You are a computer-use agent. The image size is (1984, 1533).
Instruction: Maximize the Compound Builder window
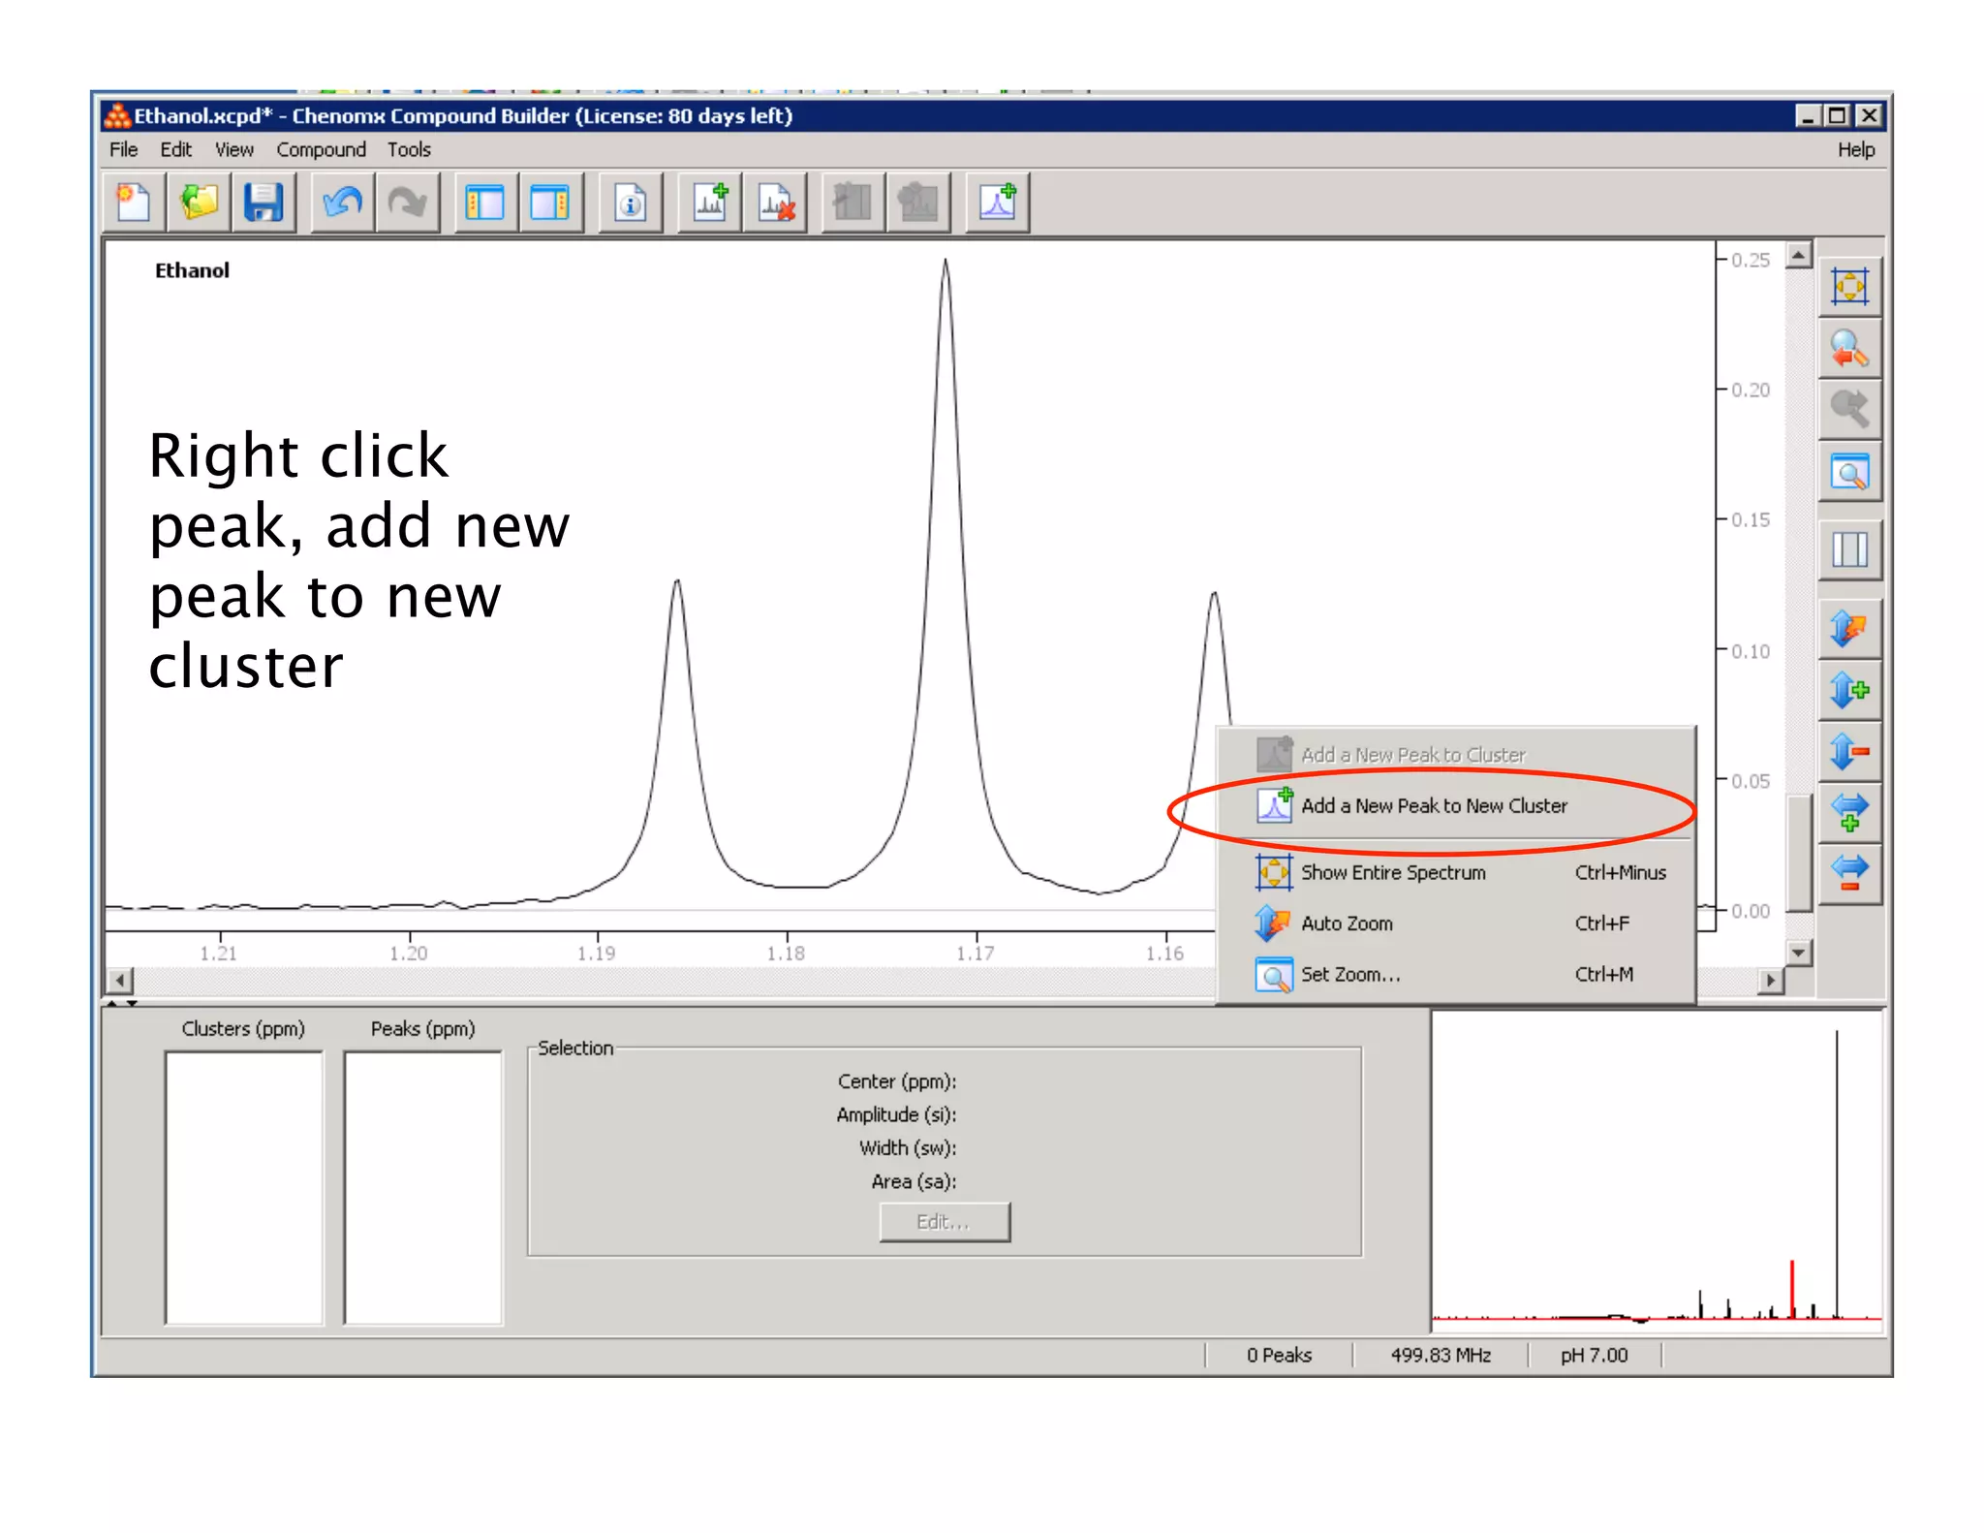[x=1837, y=116]
